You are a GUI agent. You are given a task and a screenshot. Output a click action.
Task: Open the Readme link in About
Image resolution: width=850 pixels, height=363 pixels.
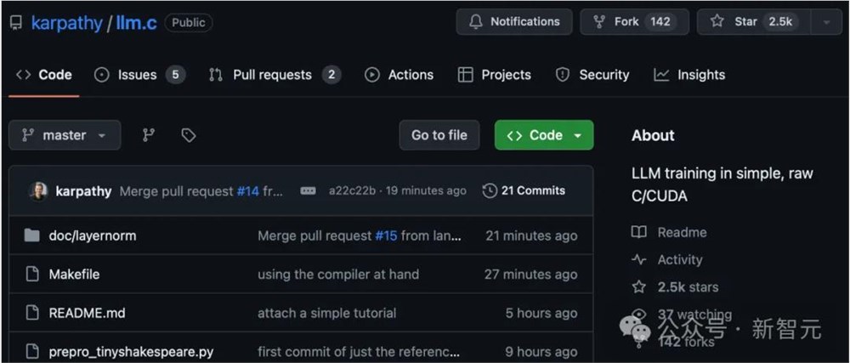point(682,232)
